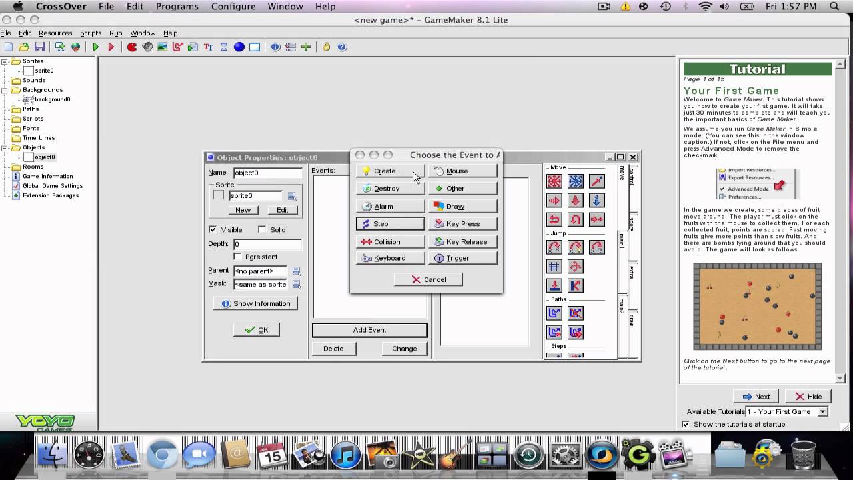853x480 pixels.
Task: Collapse the Backgrounds folder in resource tree
Action: [5, 89]
